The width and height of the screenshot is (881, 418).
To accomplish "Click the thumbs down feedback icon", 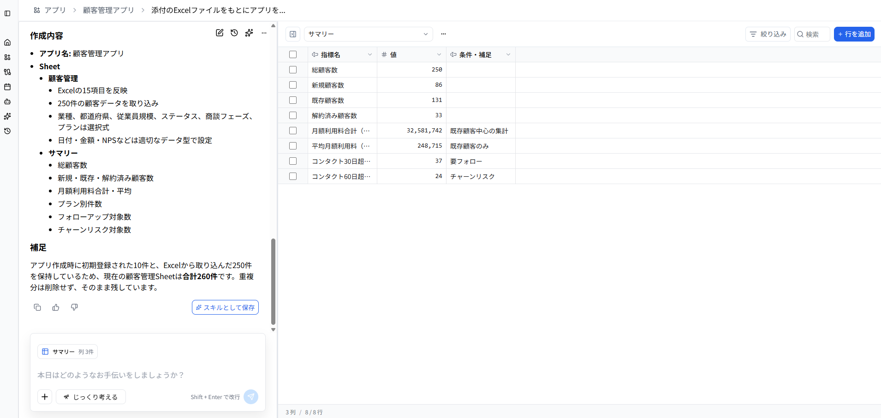I will point(74,307).
